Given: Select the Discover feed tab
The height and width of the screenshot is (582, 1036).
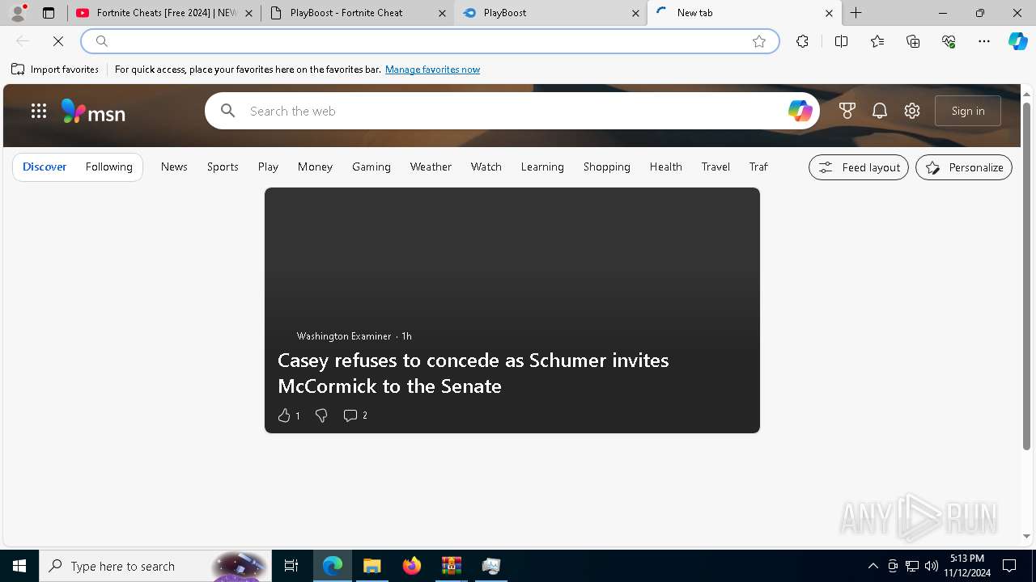Looking at the screenshot, I should tap(45, 167).
